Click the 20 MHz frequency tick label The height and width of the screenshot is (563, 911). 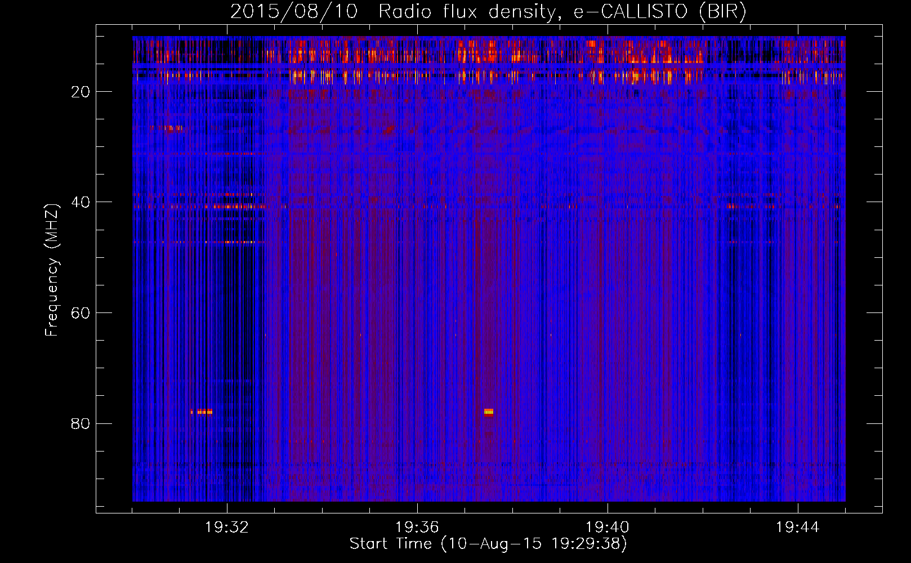81,92
